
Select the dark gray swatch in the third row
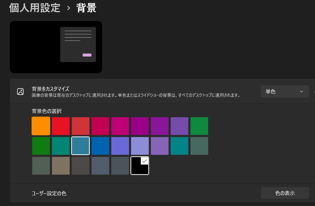pyautogui.click(x=81, y=166)
